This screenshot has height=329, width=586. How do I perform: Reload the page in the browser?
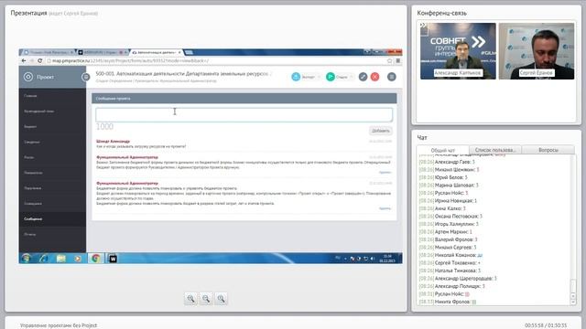pyautogui.click(x=40, y=60)
